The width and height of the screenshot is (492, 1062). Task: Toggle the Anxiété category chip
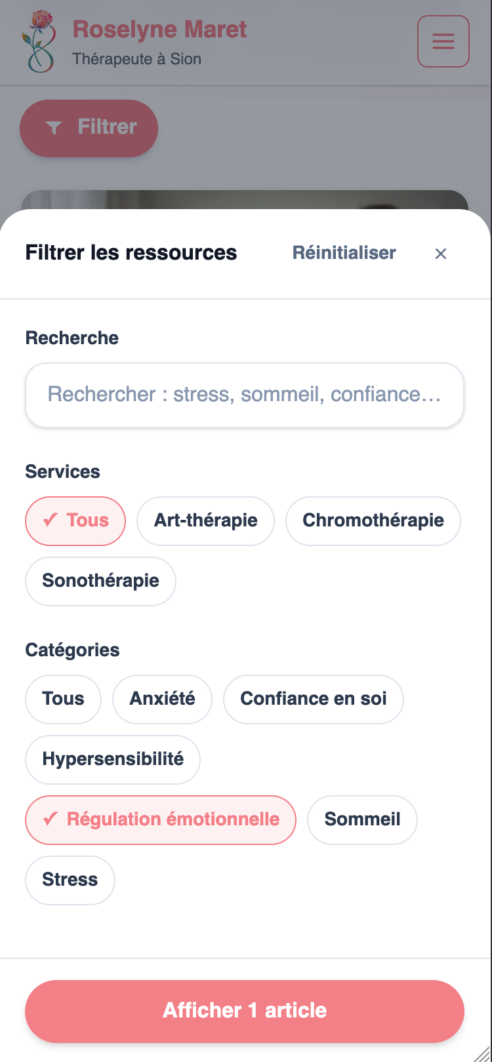[162, 699]
